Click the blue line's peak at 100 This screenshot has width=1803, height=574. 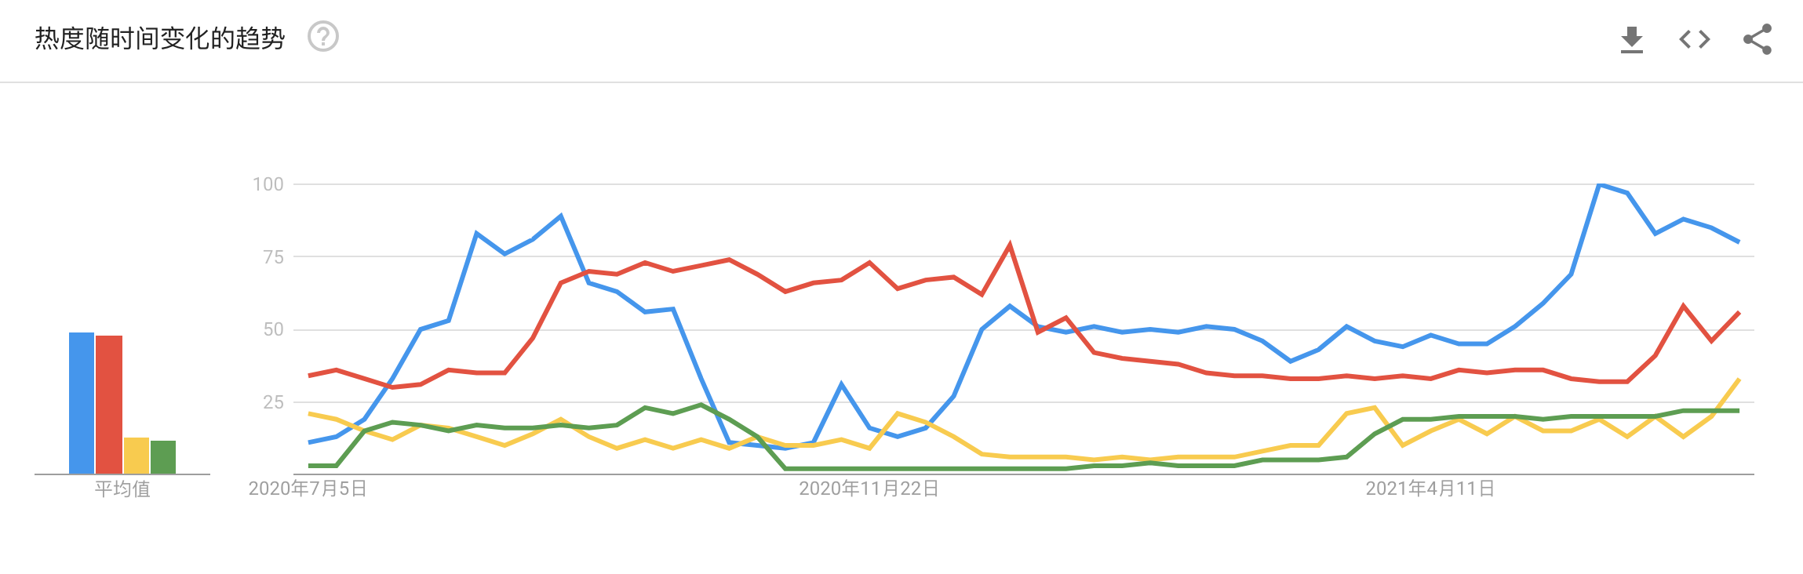tap(1600, 184)
